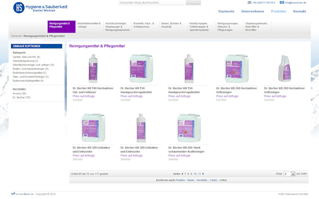Filter by manufacturer Arcora (38)

coord(19,94)
